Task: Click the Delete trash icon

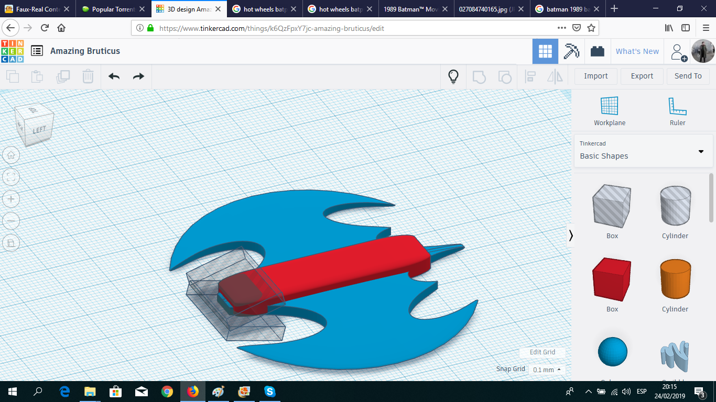Action: 88,76
